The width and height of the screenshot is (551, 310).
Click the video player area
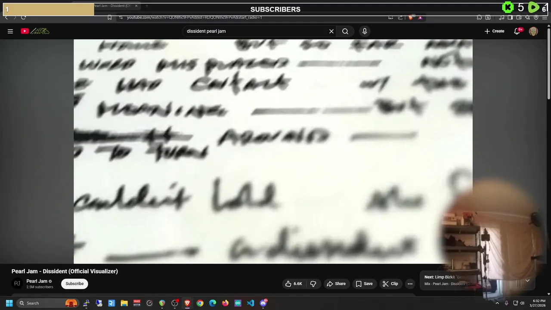(273, 152)
